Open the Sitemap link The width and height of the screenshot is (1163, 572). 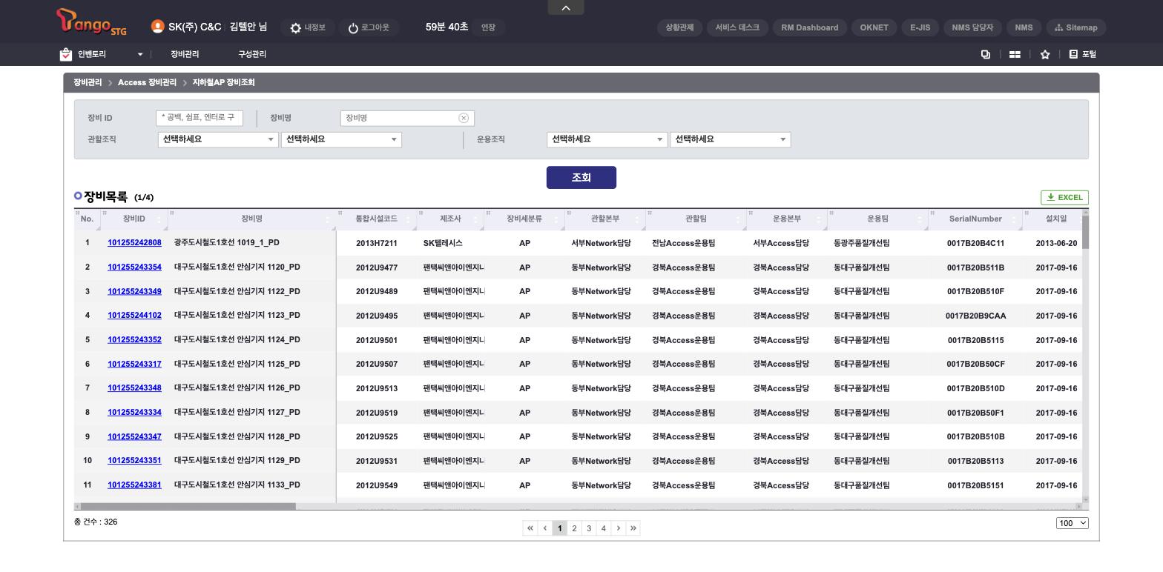tap(1076, 27)
